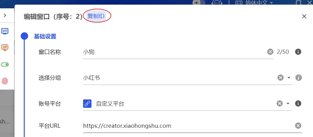Screen dimensions: 313x137
Task: Clear the 自定义平台 selection
Action: pos(279,103)
